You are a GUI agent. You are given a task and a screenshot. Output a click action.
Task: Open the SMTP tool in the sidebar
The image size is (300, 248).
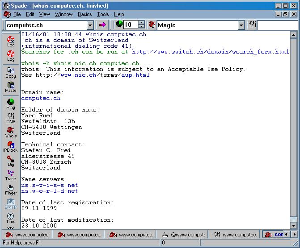click(11, 204)
